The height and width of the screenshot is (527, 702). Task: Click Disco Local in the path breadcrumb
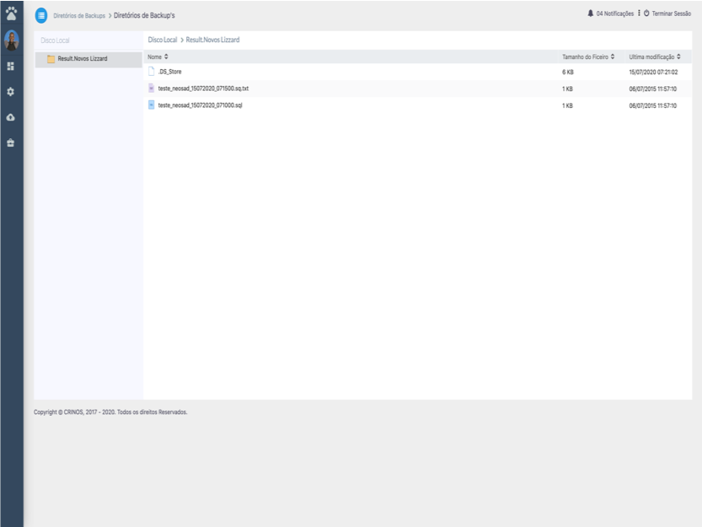click(x=162, y=40)
